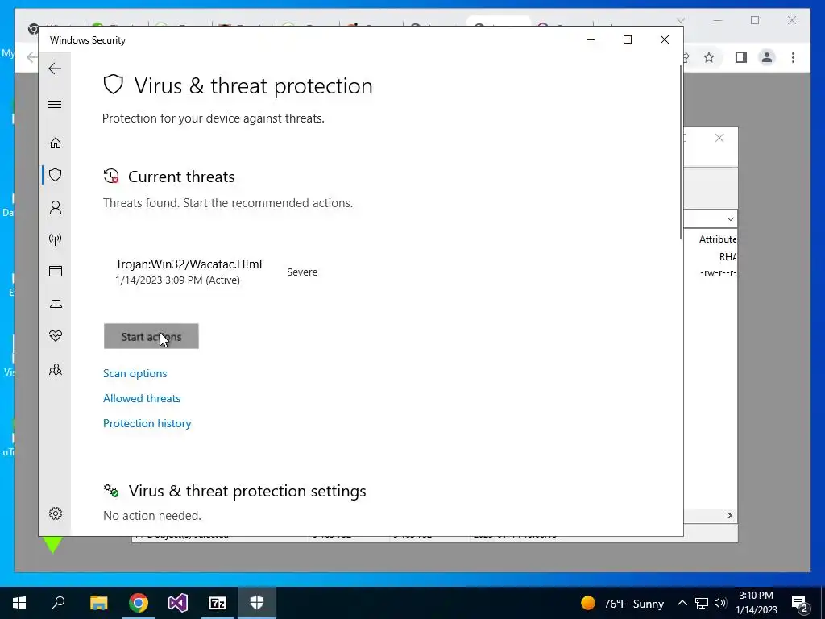Switch to Chrome from the taskbar

point(139,603)
